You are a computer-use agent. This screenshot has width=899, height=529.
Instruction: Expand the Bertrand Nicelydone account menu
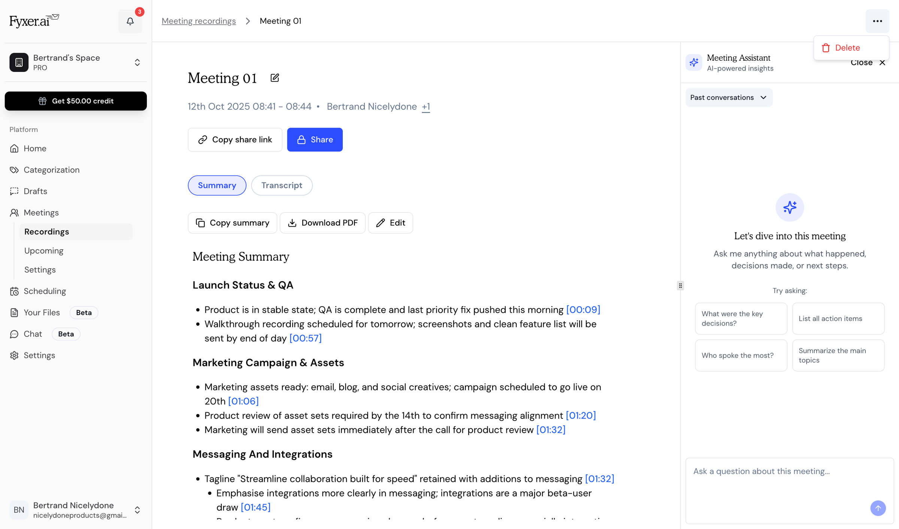click(x=137, y=510)
